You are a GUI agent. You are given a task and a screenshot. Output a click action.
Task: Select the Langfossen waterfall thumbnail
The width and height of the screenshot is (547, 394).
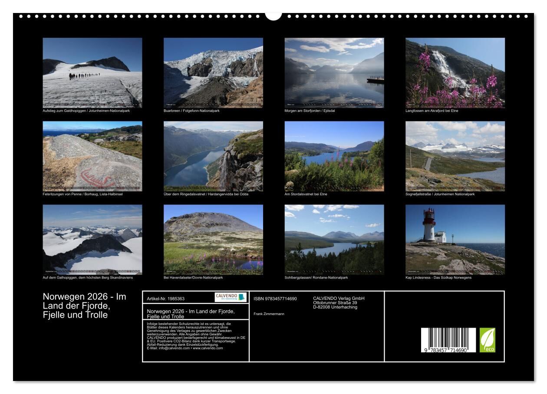tap(455, 72)
